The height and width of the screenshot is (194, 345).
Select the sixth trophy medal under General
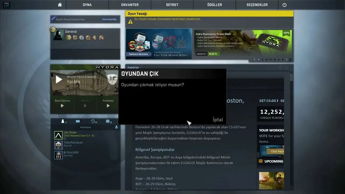point(101,38)
